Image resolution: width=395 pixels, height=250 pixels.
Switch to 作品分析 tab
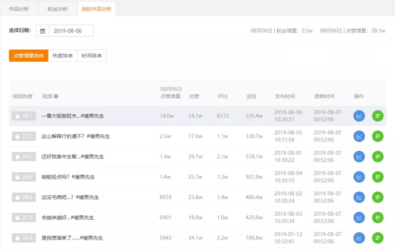point(19,9)
